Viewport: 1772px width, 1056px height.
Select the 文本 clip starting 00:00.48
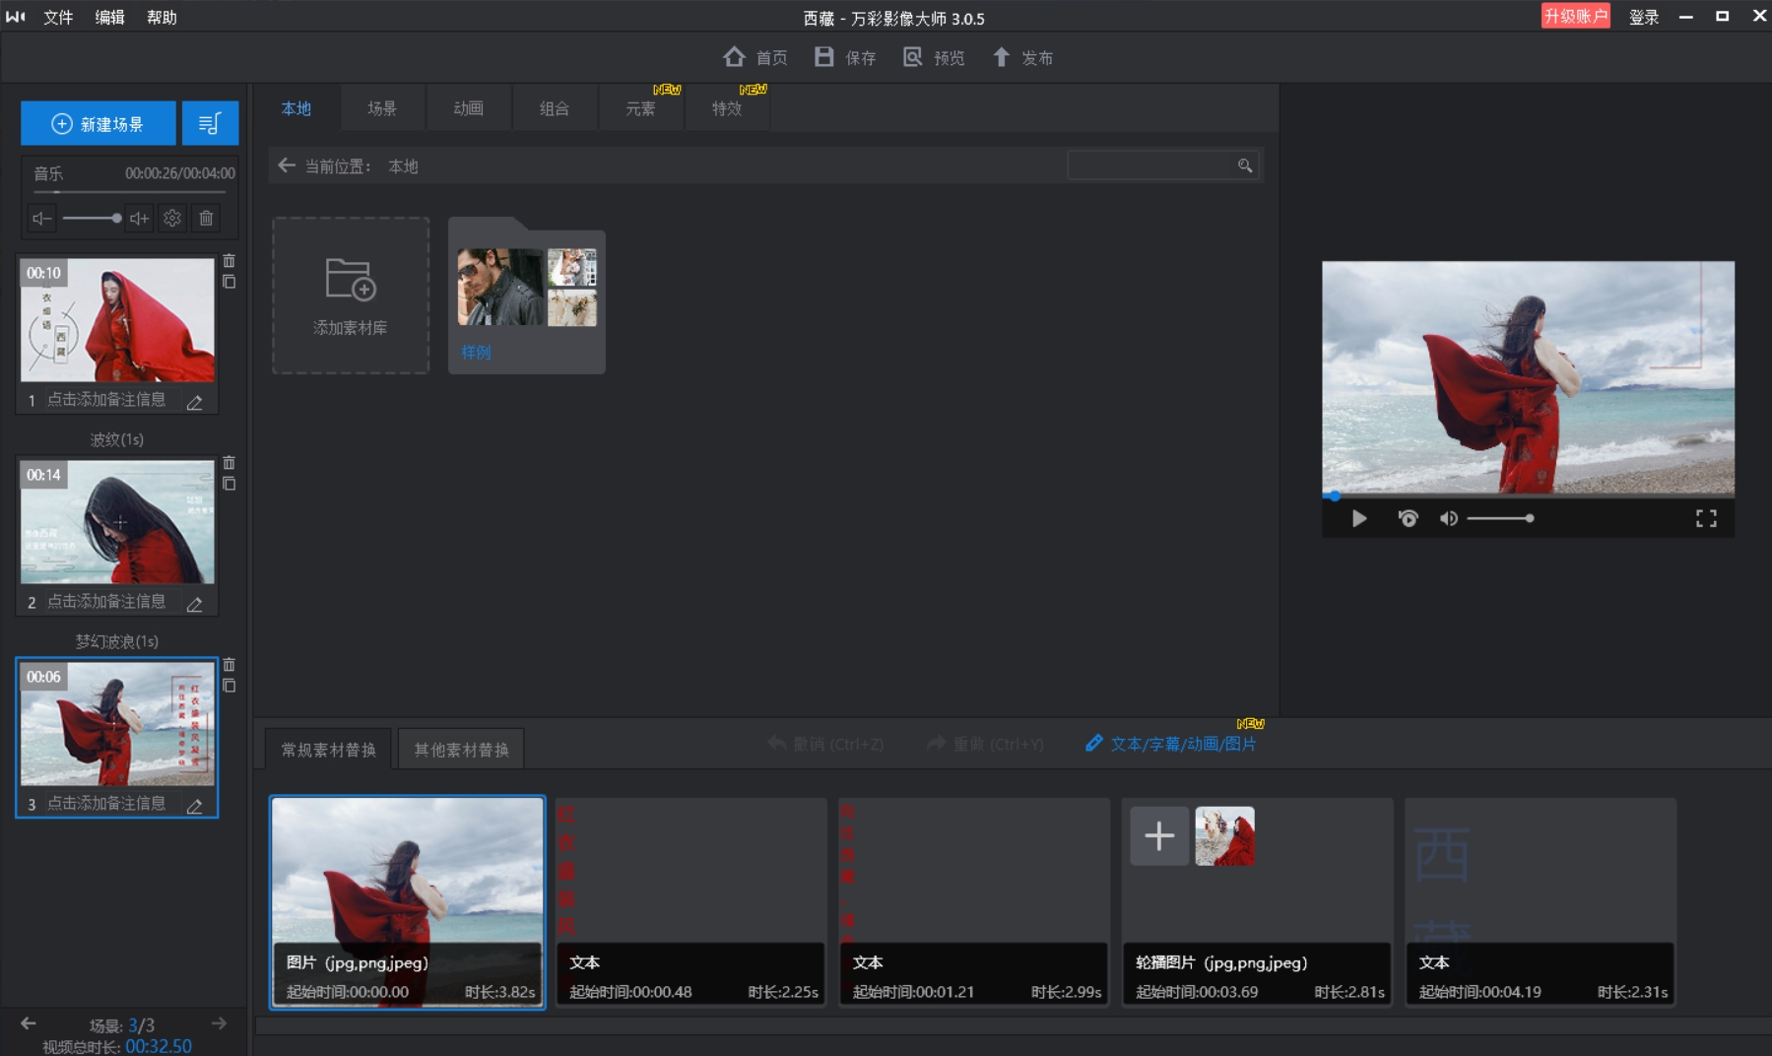[690, 901]
